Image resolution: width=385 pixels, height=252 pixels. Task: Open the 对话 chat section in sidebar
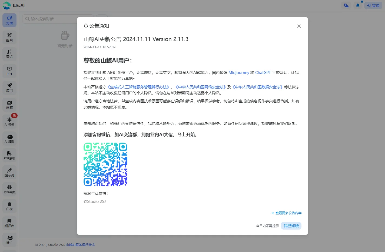(9, 20)
